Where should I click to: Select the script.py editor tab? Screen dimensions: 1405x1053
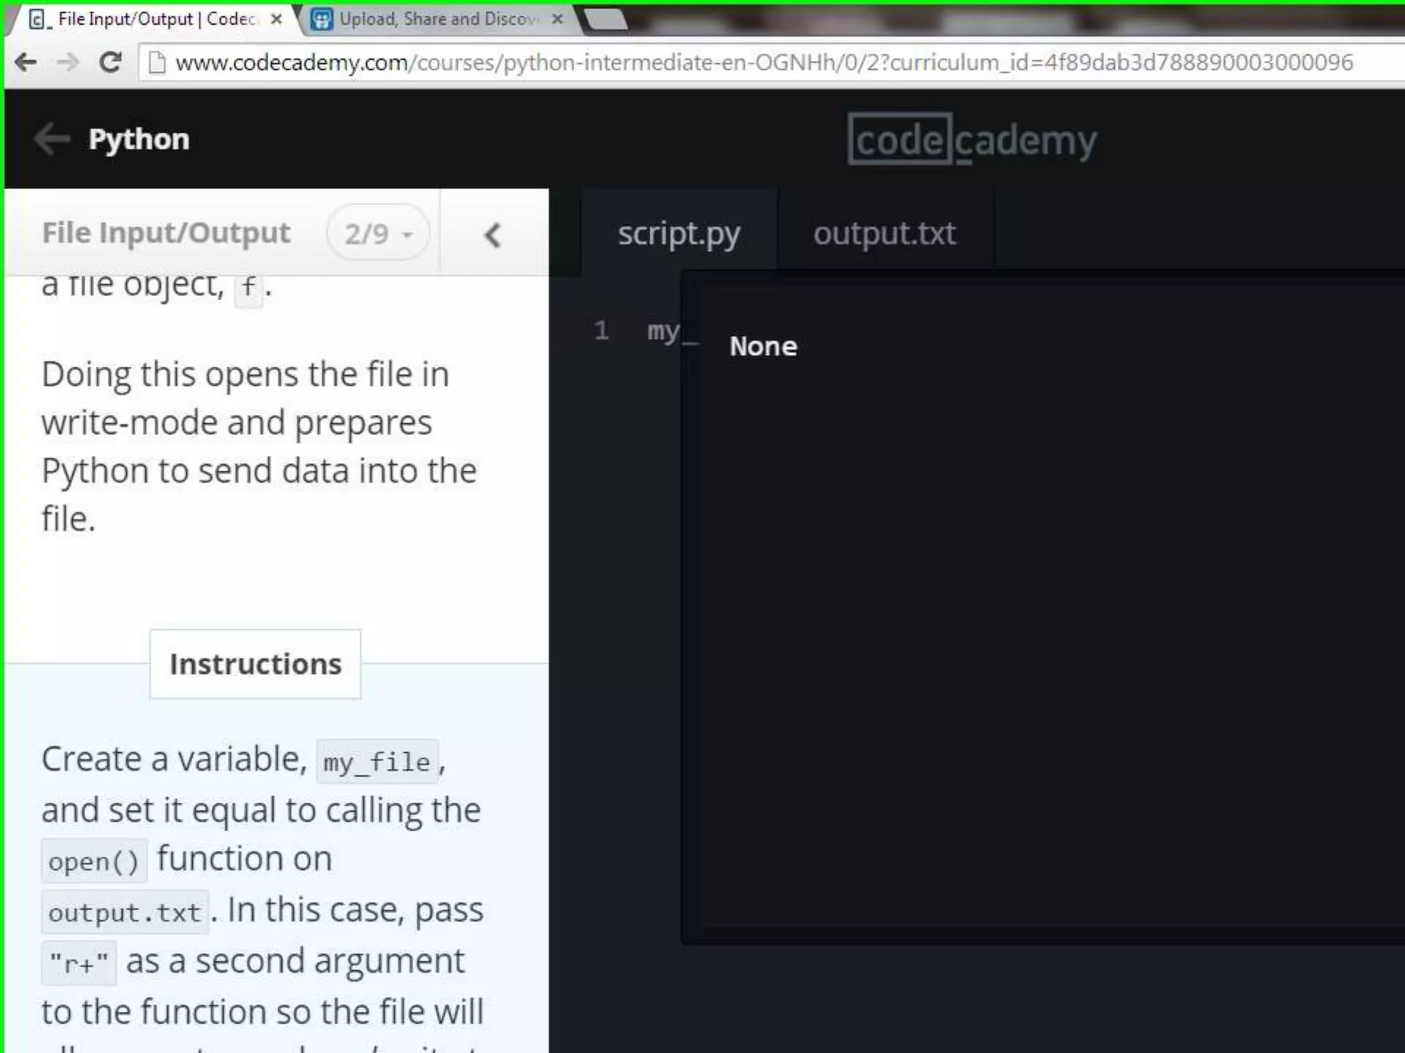pos(679,233)
